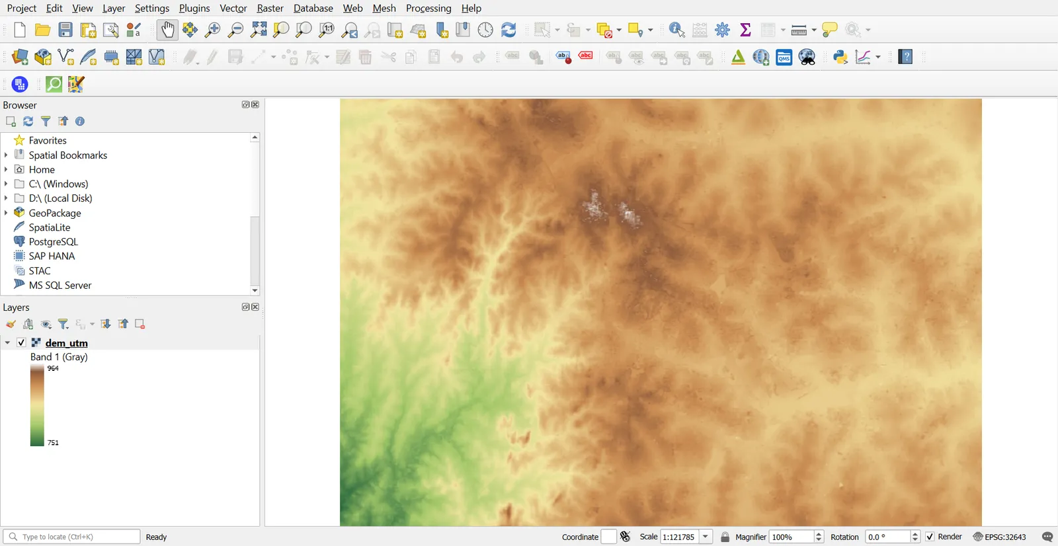Click the Type to locate search field
Screen dimensions: 1058x546
point(71,537)
